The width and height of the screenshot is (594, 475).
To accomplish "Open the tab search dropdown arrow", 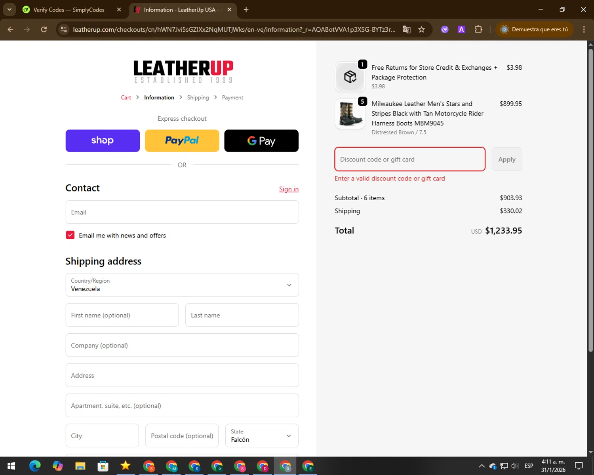I will (x=9, y=9).
